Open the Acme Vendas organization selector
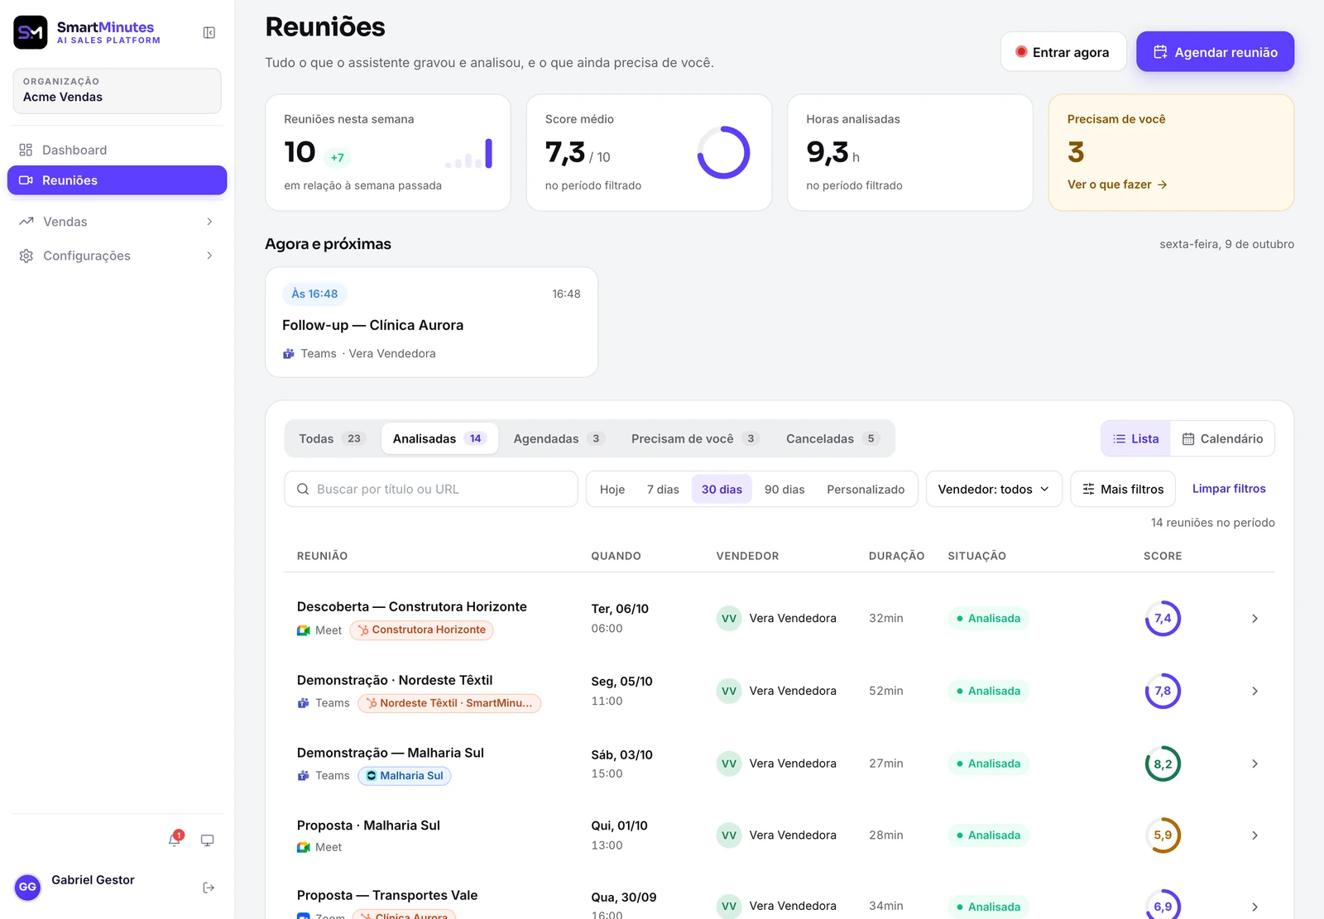The width and height of the screenshot is (1324, 919). (117, 90)
